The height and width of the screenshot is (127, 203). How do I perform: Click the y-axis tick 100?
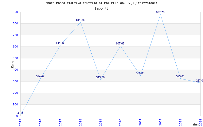pyautogui.click(x=15, y=104)
